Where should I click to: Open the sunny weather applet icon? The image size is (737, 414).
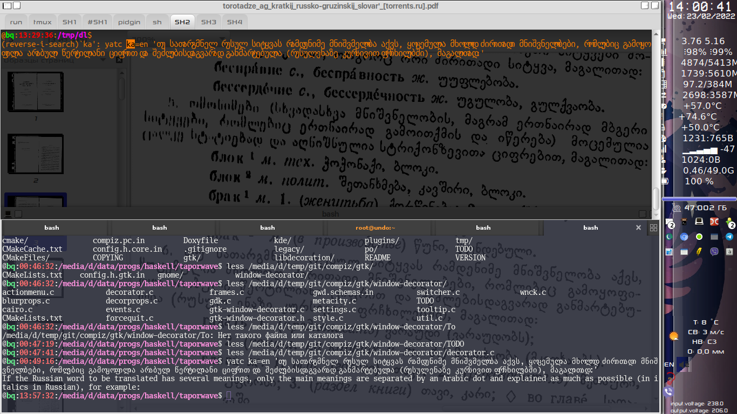click(x=673, y=336)
